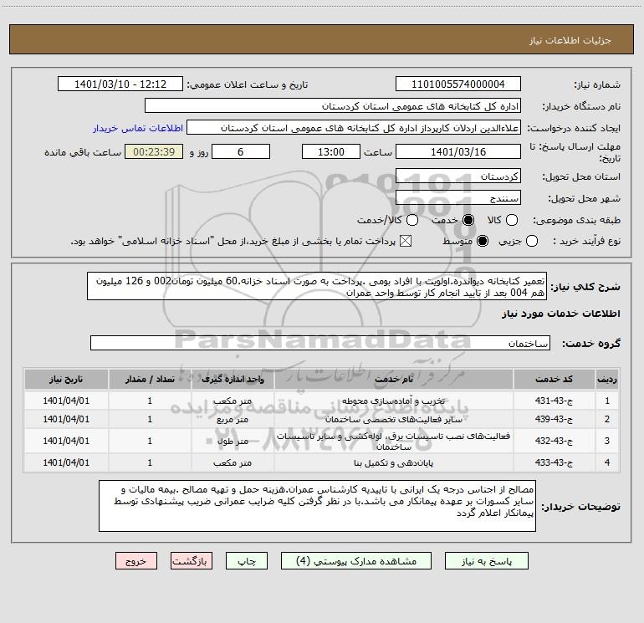
Task: Select the خدمت radio button
Action: [x=468, y=220]
